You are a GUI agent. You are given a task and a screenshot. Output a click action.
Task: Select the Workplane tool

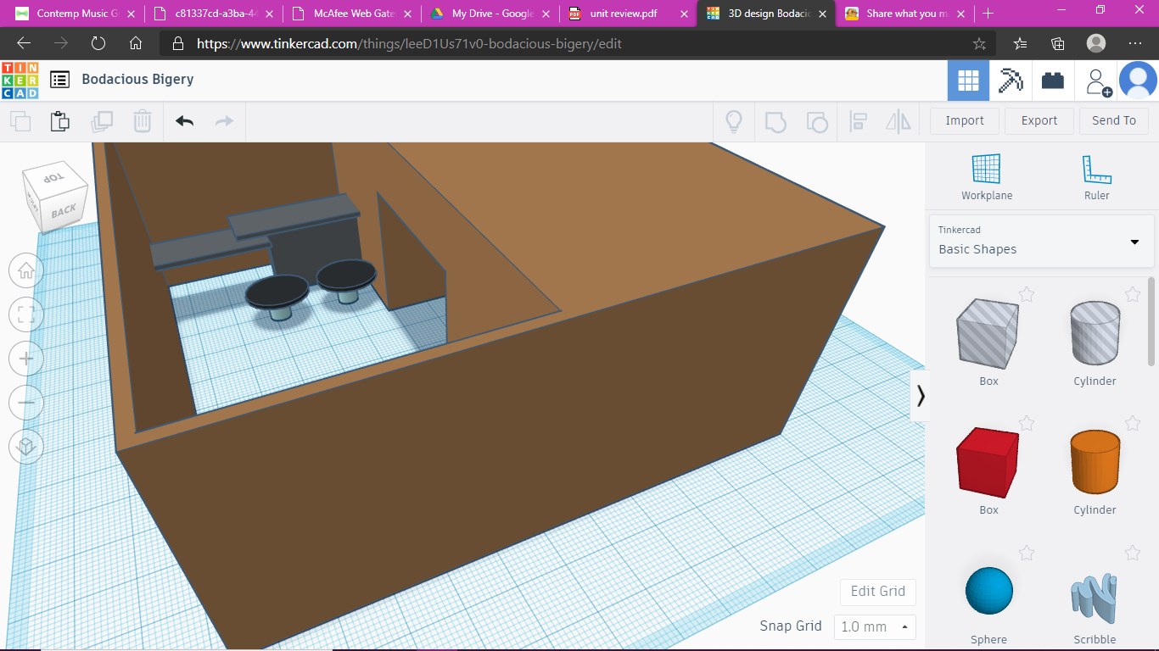coord(987,177)
